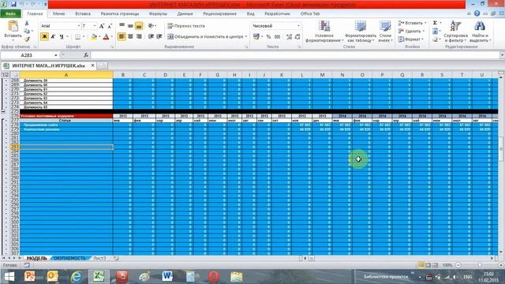This screenshot has height=284, width=505.
Task: Click the center text alignment icon
Action: pyautogui.click(x=130, y=36)
